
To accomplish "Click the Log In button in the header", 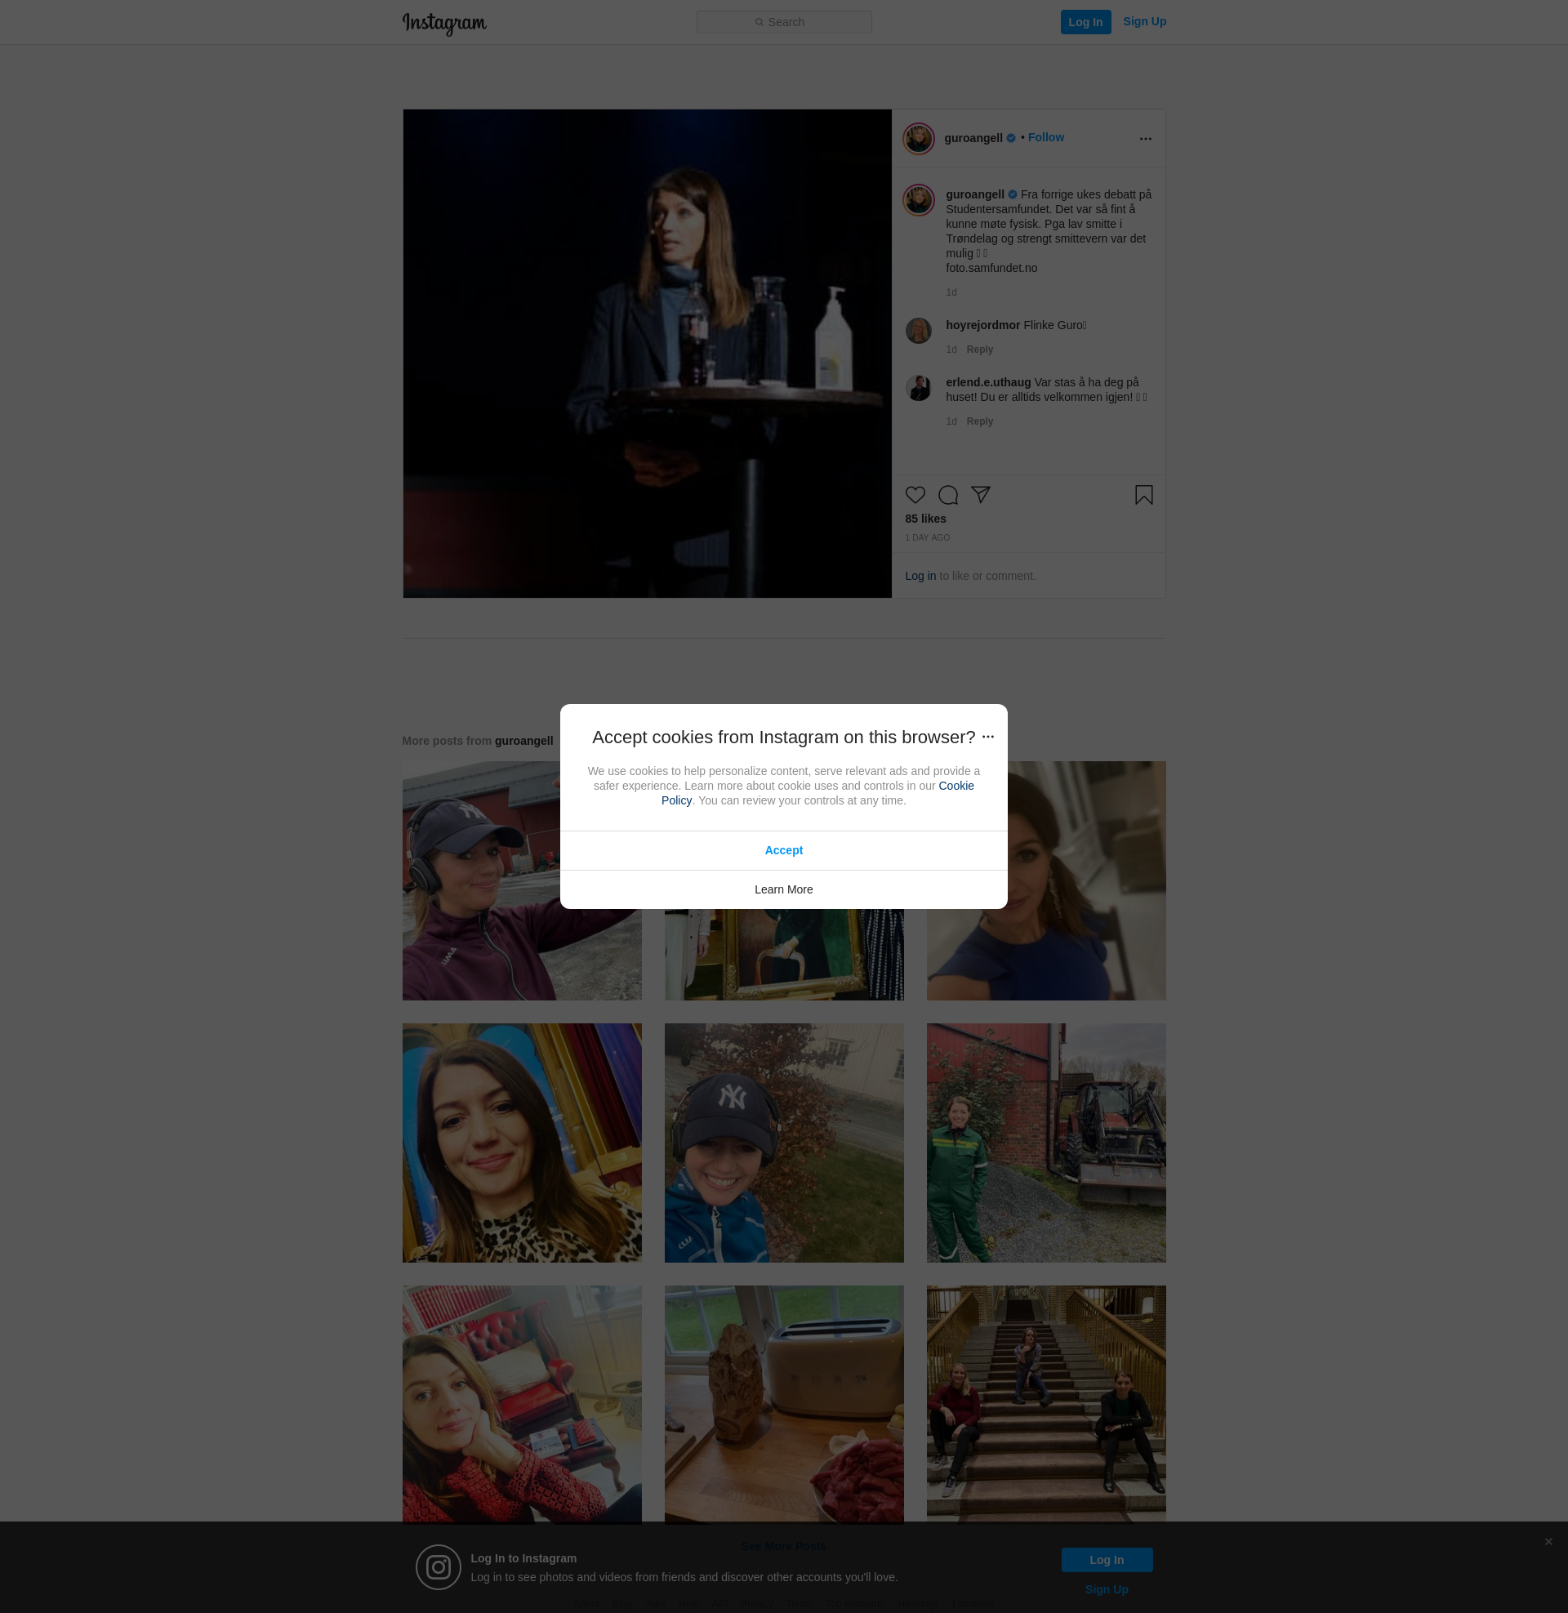I will pos(1085,22).
